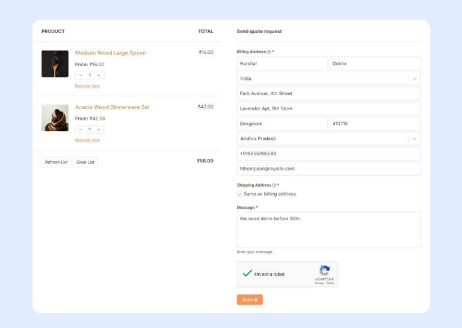Click the Clear List button

(85, 162)
